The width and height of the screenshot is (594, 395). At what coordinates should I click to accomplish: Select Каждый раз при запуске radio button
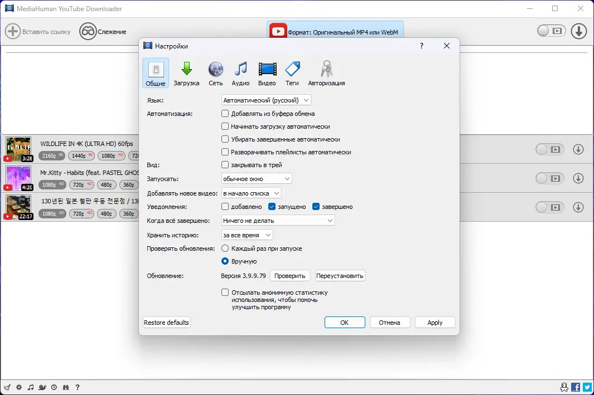(x=225, y=248)
